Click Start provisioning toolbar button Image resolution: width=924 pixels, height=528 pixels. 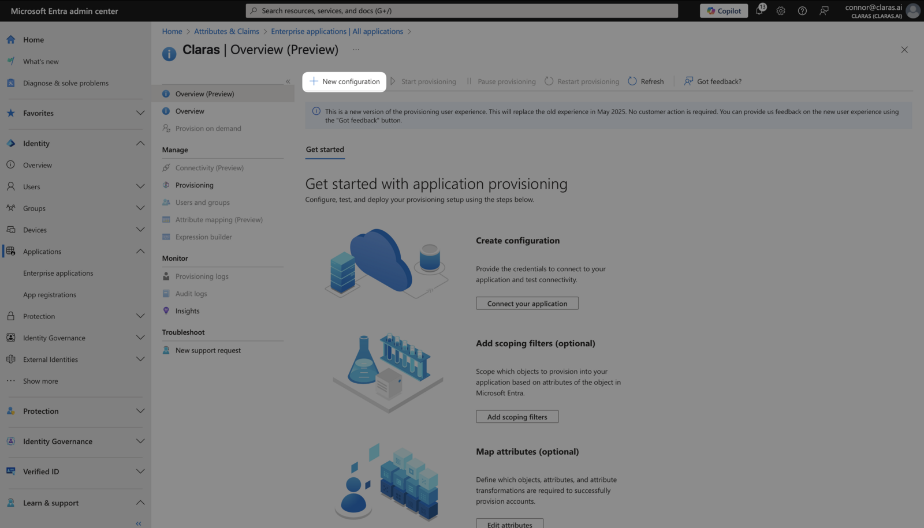(423, 81)
